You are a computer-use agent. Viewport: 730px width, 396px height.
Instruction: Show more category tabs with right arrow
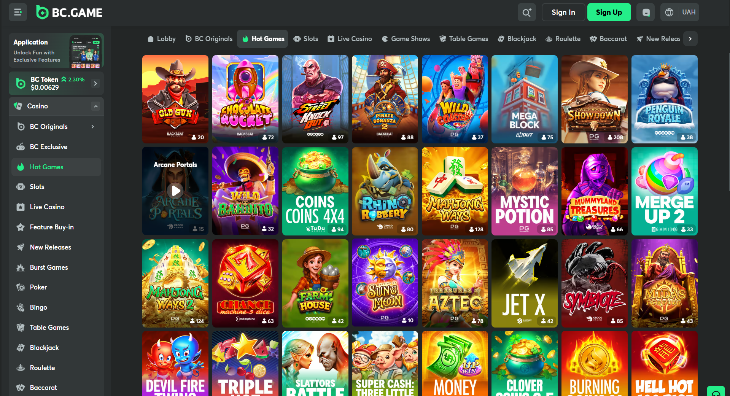pyautogui.click(x=690, y=39)
